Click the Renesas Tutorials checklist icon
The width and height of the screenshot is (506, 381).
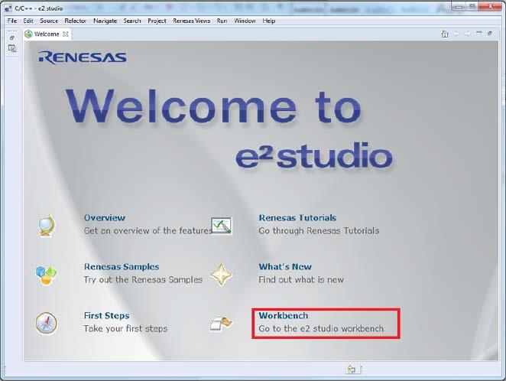[222, 226]
